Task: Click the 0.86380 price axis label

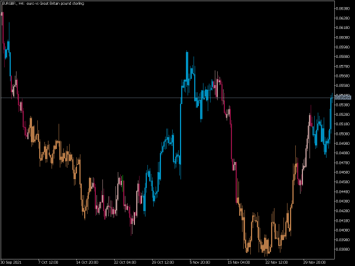Action: (343, 8)
